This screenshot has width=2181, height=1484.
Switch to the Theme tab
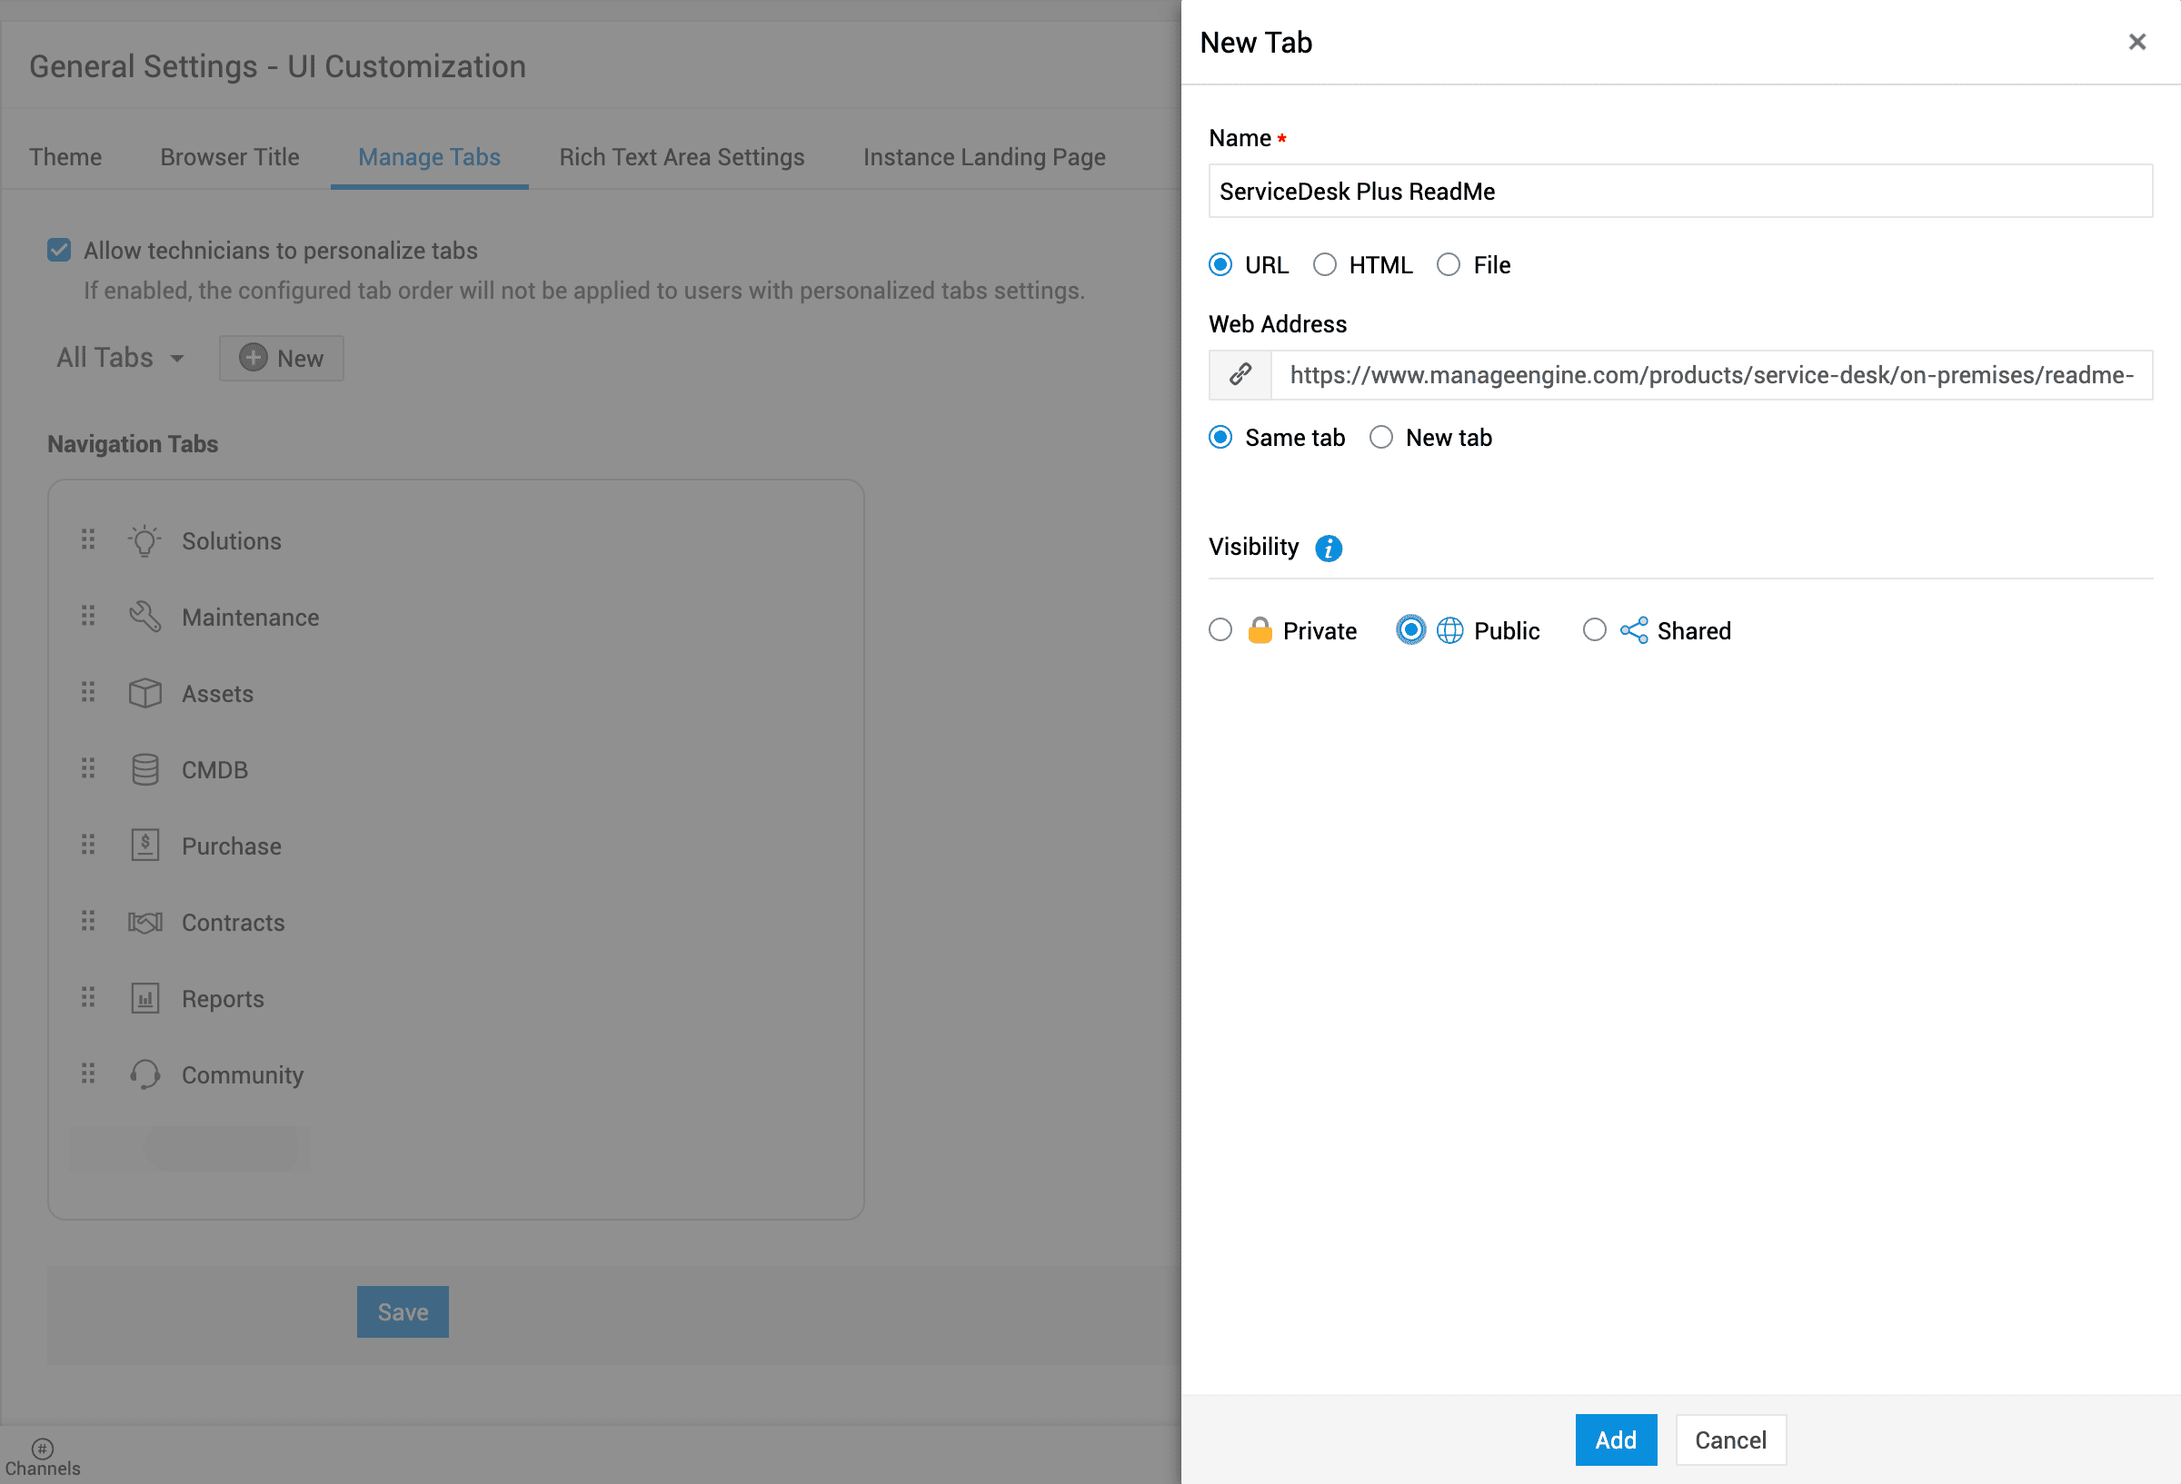coord(65,156)
